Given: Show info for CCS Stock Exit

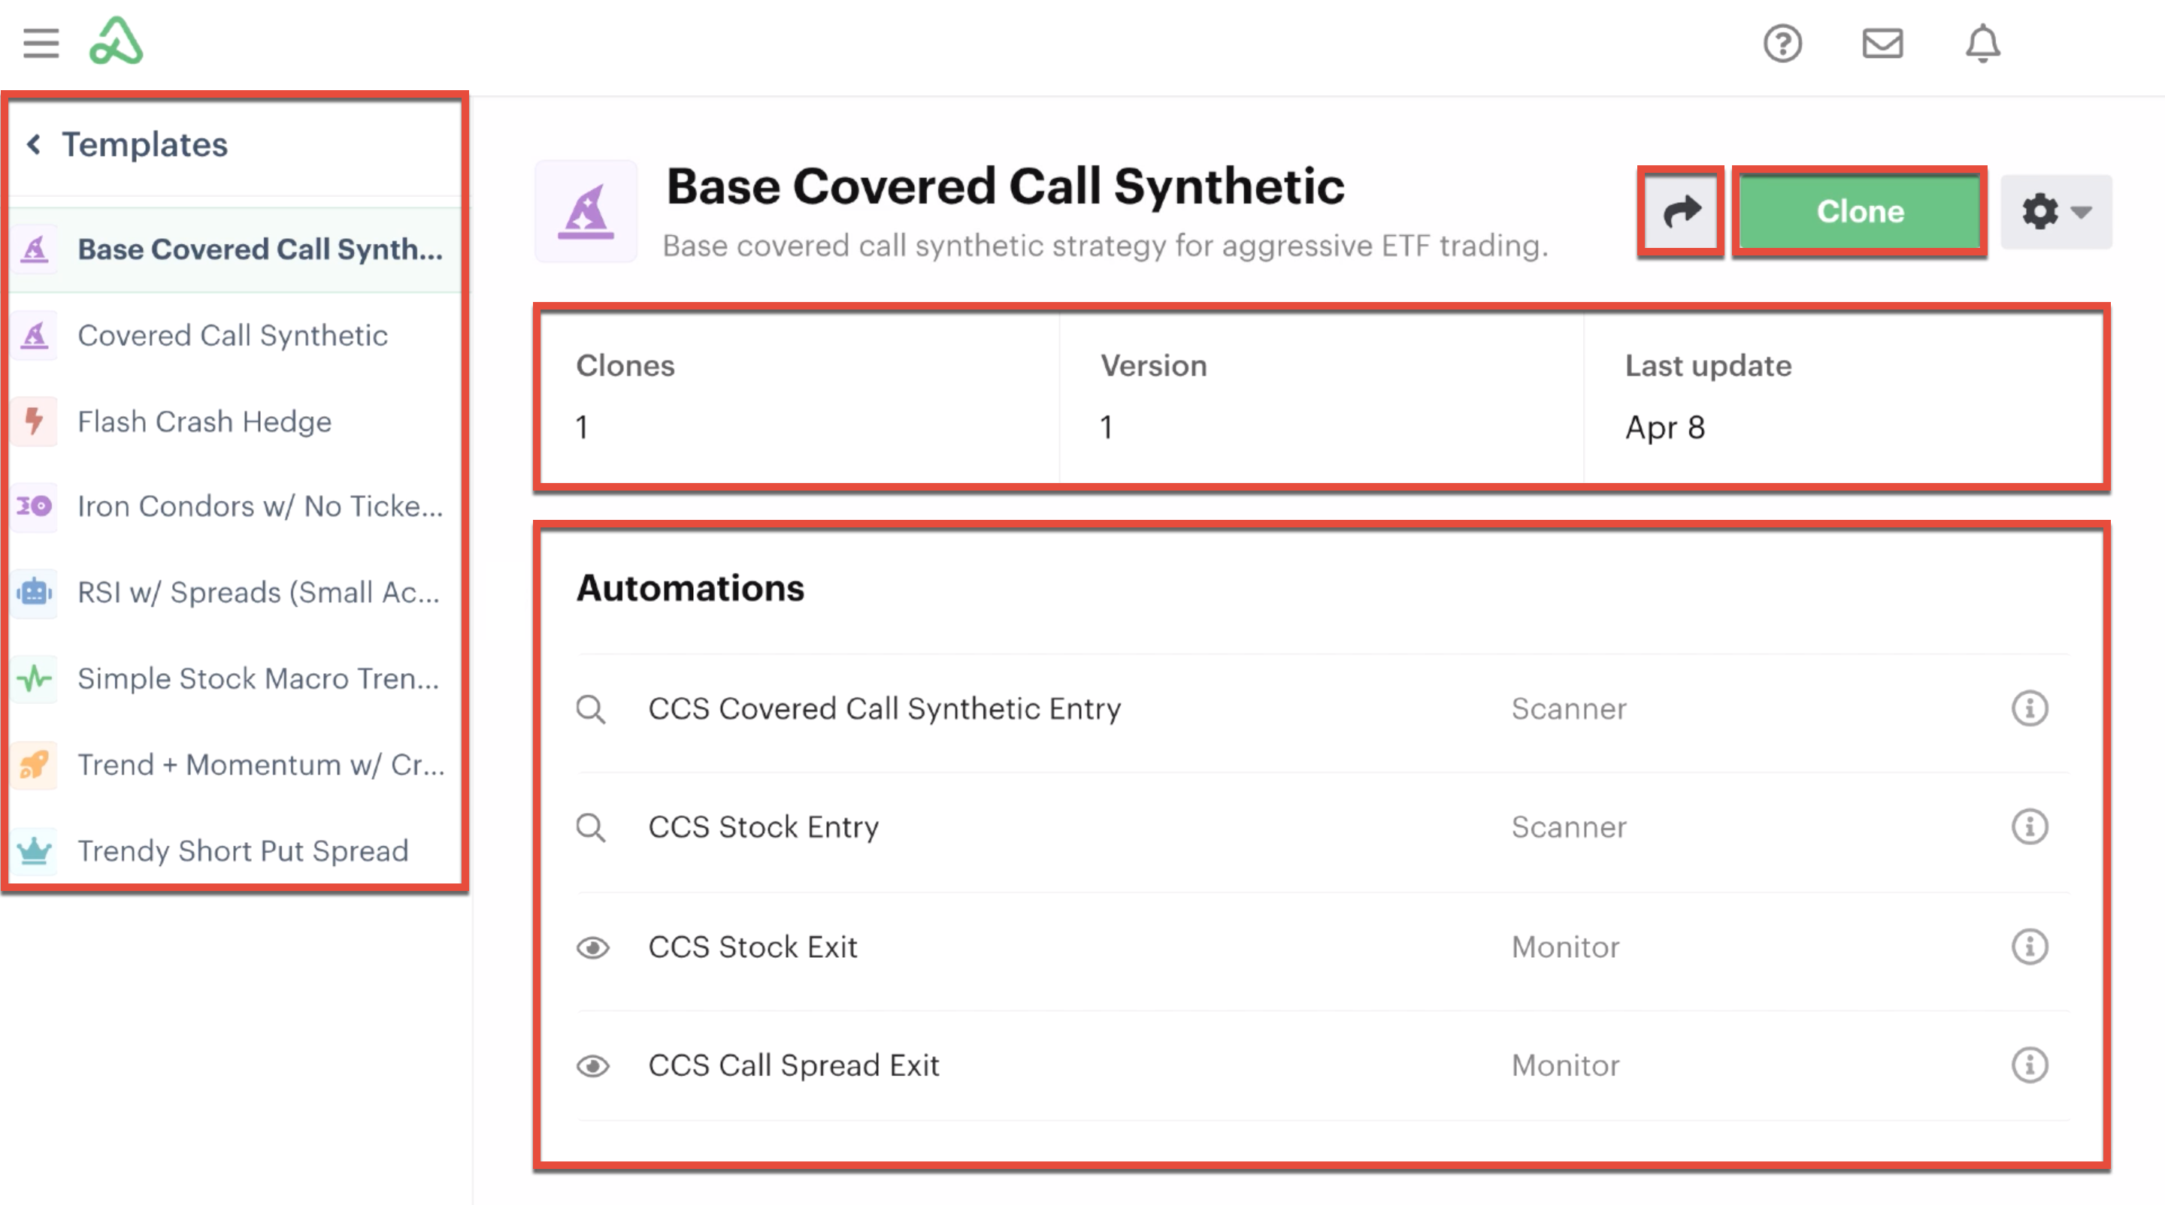Looking at the screenshot, I should tap(2029, 947).
